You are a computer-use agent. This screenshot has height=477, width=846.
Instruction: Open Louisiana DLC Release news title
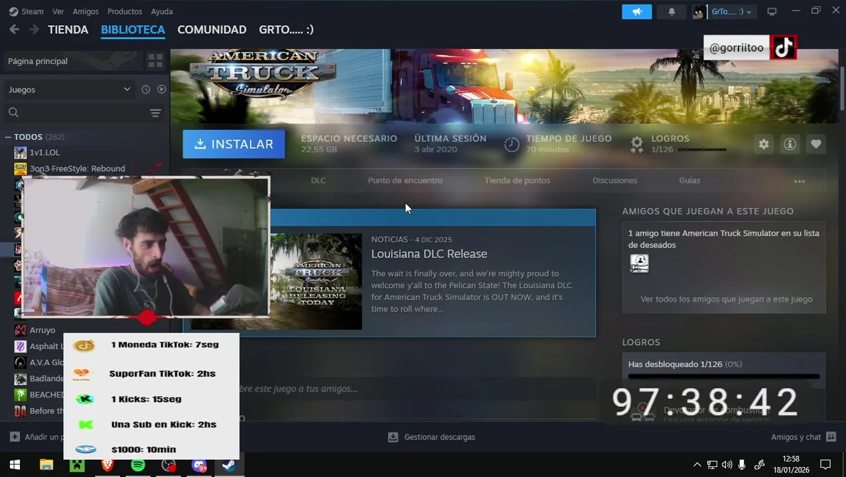tap(429, 254)
